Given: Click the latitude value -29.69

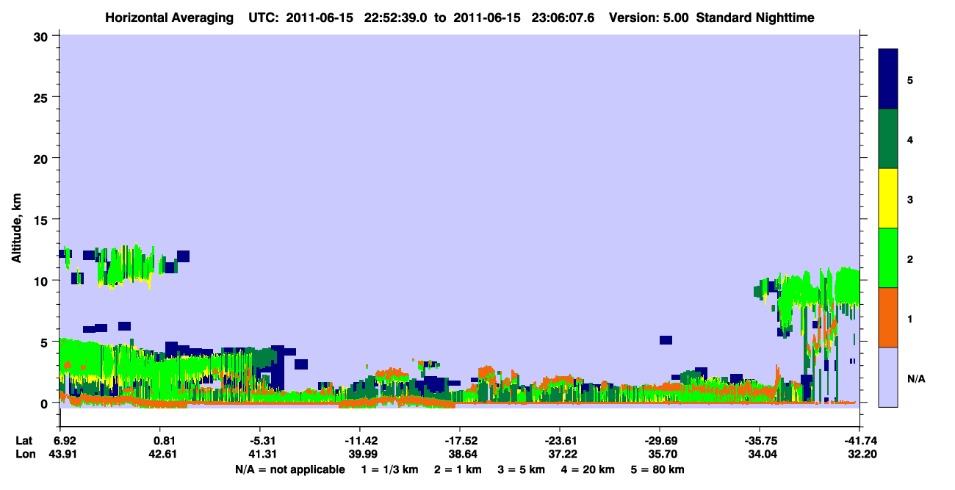Looking at the screenshot, I should (660, 441).
